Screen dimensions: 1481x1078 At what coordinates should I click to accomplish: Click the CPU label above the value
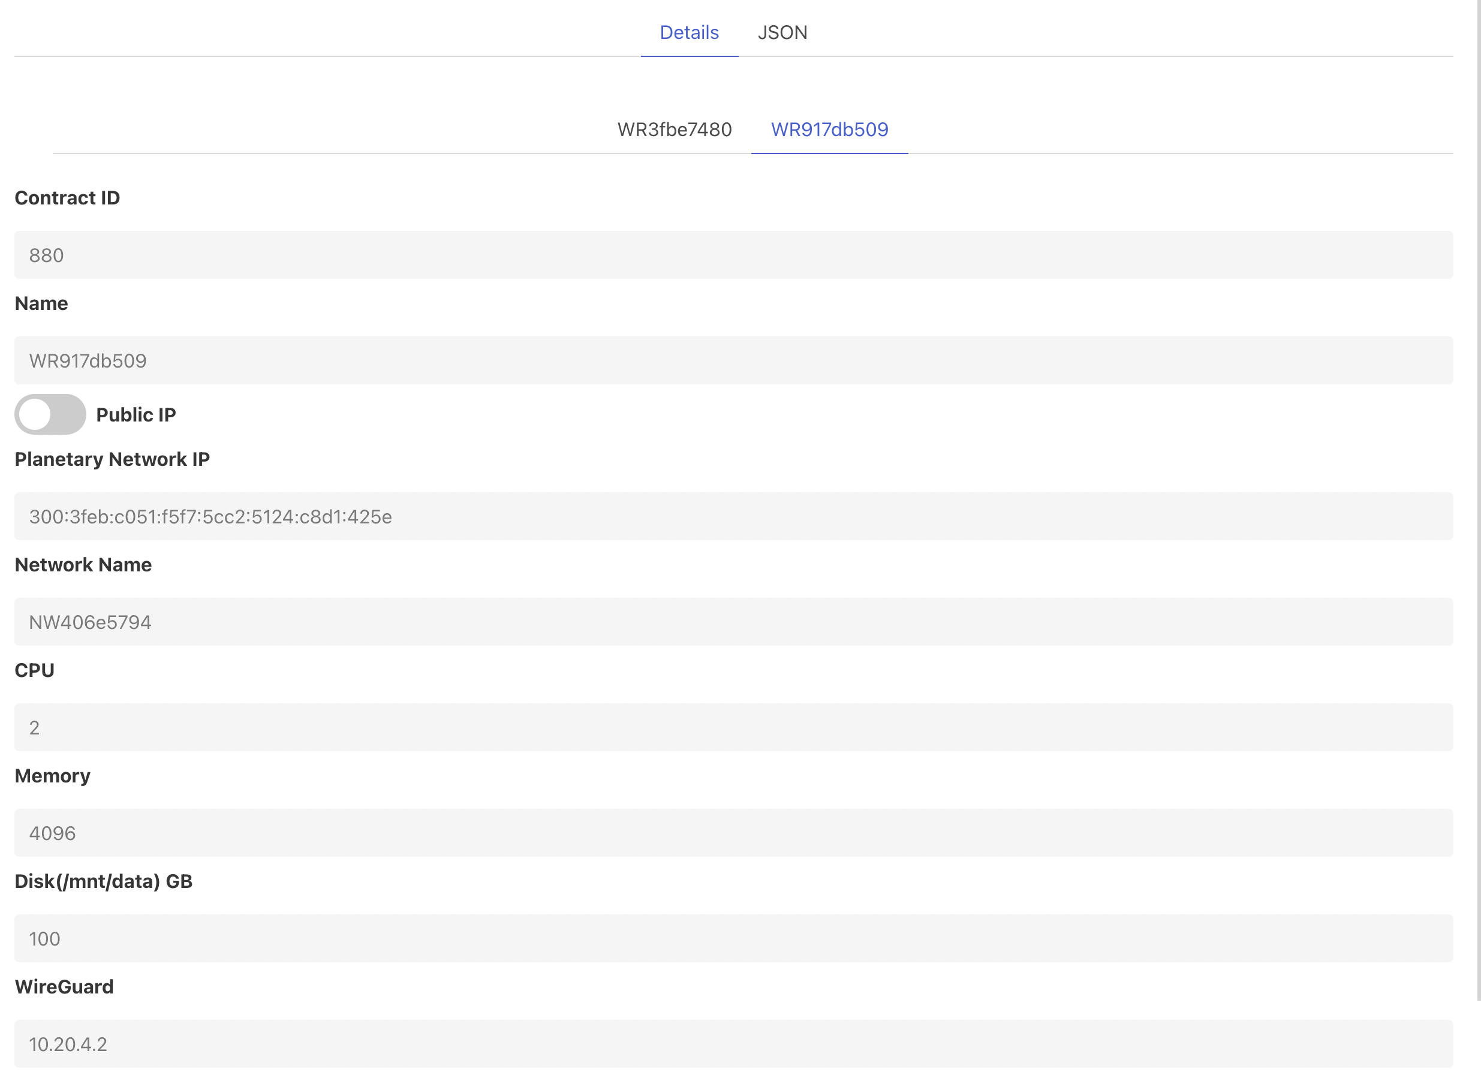[x=34, y=670]
